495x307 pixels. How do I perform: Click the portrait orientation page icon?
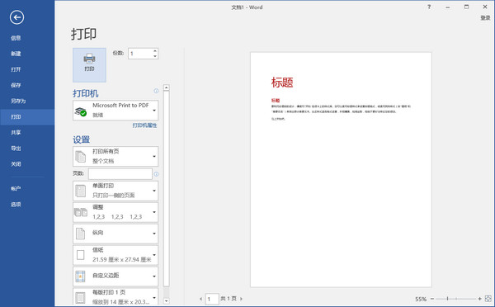pyautogui.click(x=81, y=234)
